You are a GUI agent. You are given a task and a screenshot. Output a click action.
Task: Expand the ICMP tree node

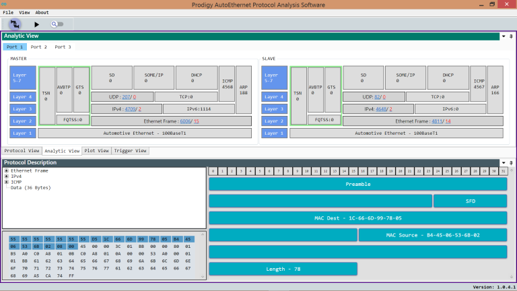coord(6,182)
